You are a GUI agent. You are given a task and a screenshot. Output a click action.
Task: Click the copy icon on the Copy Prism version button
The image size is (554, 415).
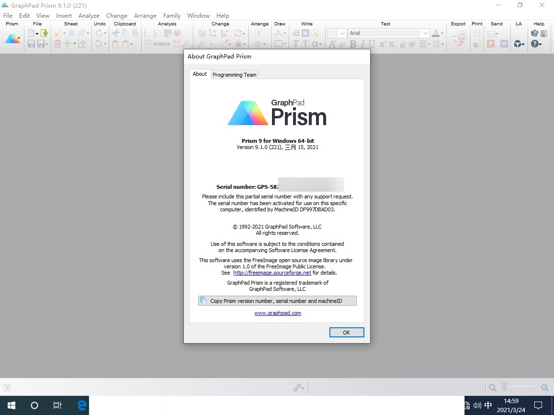point(203,300)
